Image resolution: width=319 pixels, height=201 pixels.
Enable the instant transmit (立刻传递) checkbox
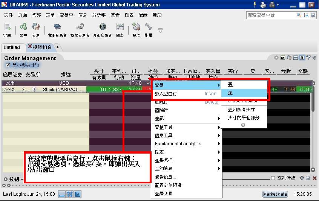click(x=273, y=178)
